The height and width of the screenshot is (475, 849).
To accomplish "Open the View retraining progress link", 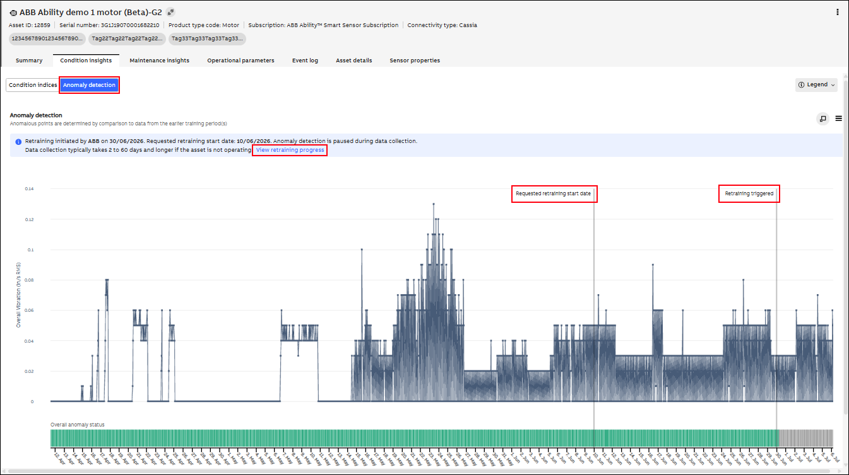I will (290, 150).
